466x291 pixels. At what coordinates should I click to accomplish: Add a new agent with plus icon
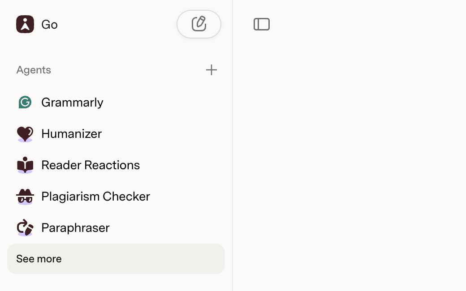[x=211, y=70]
